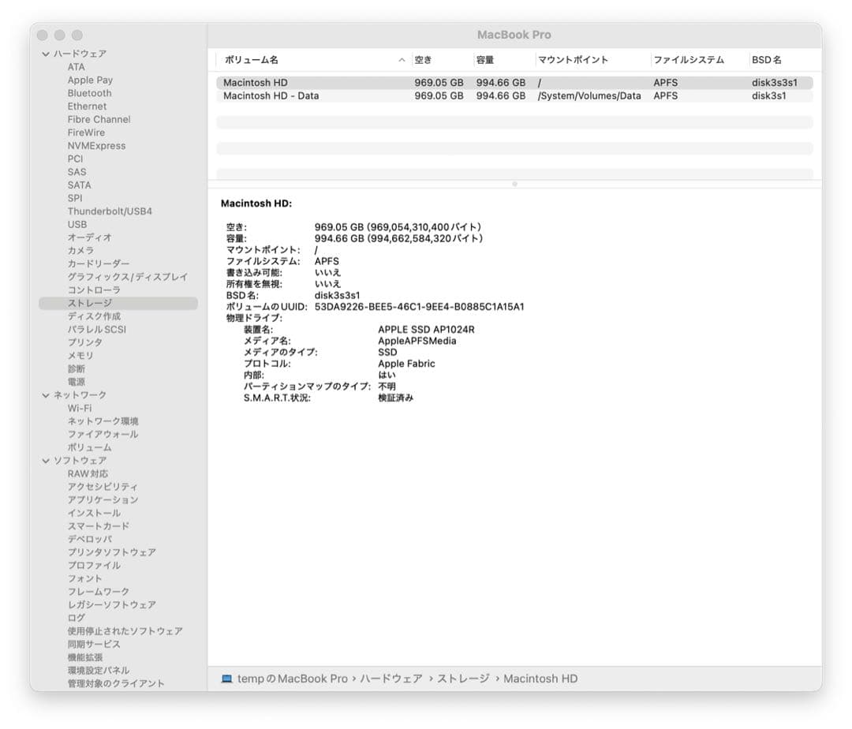Reverse sort order on the ボリューム名 column
The width and height of the screenshot is (852, 729).
click(252, 59)
